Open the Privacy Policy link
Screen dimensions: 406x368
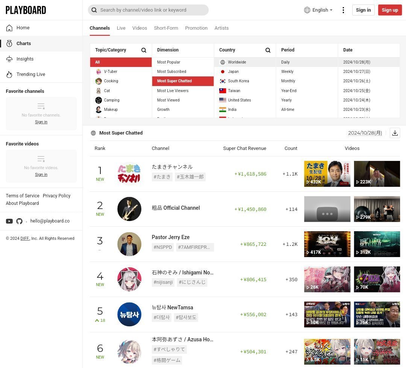point(56,196)
